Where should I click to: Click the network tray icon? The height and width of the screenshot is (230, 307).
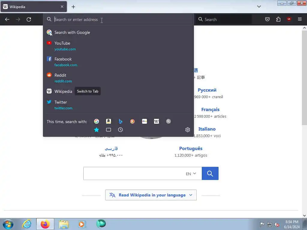click(x=270, y=224)
